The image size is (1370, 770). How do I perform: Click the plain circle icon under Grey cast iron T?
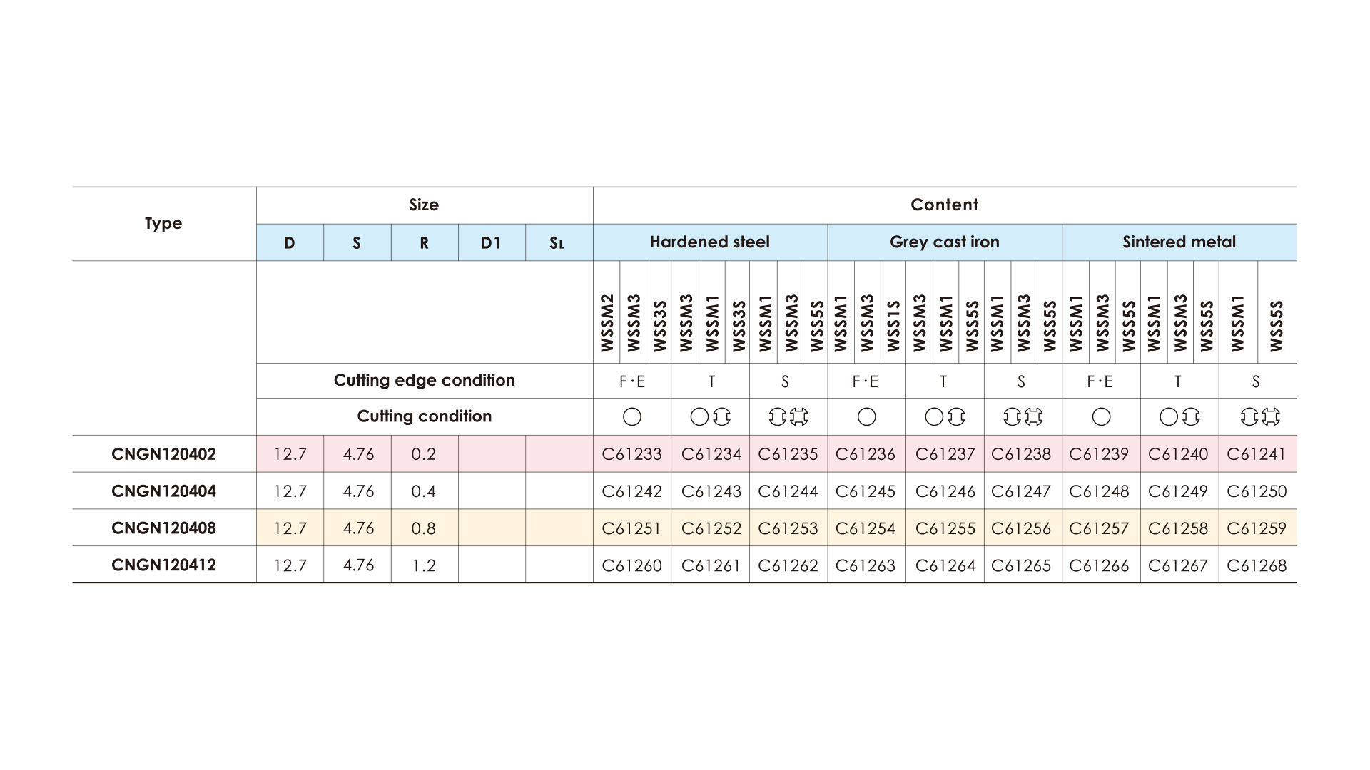(933, 417)
